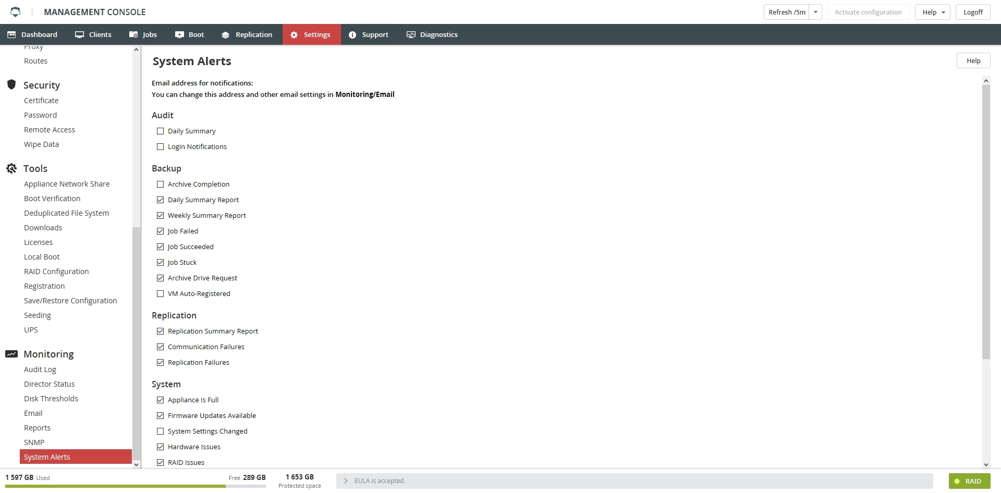
Task: Select SNMP in Monitoring section
Action: [34, 442]
